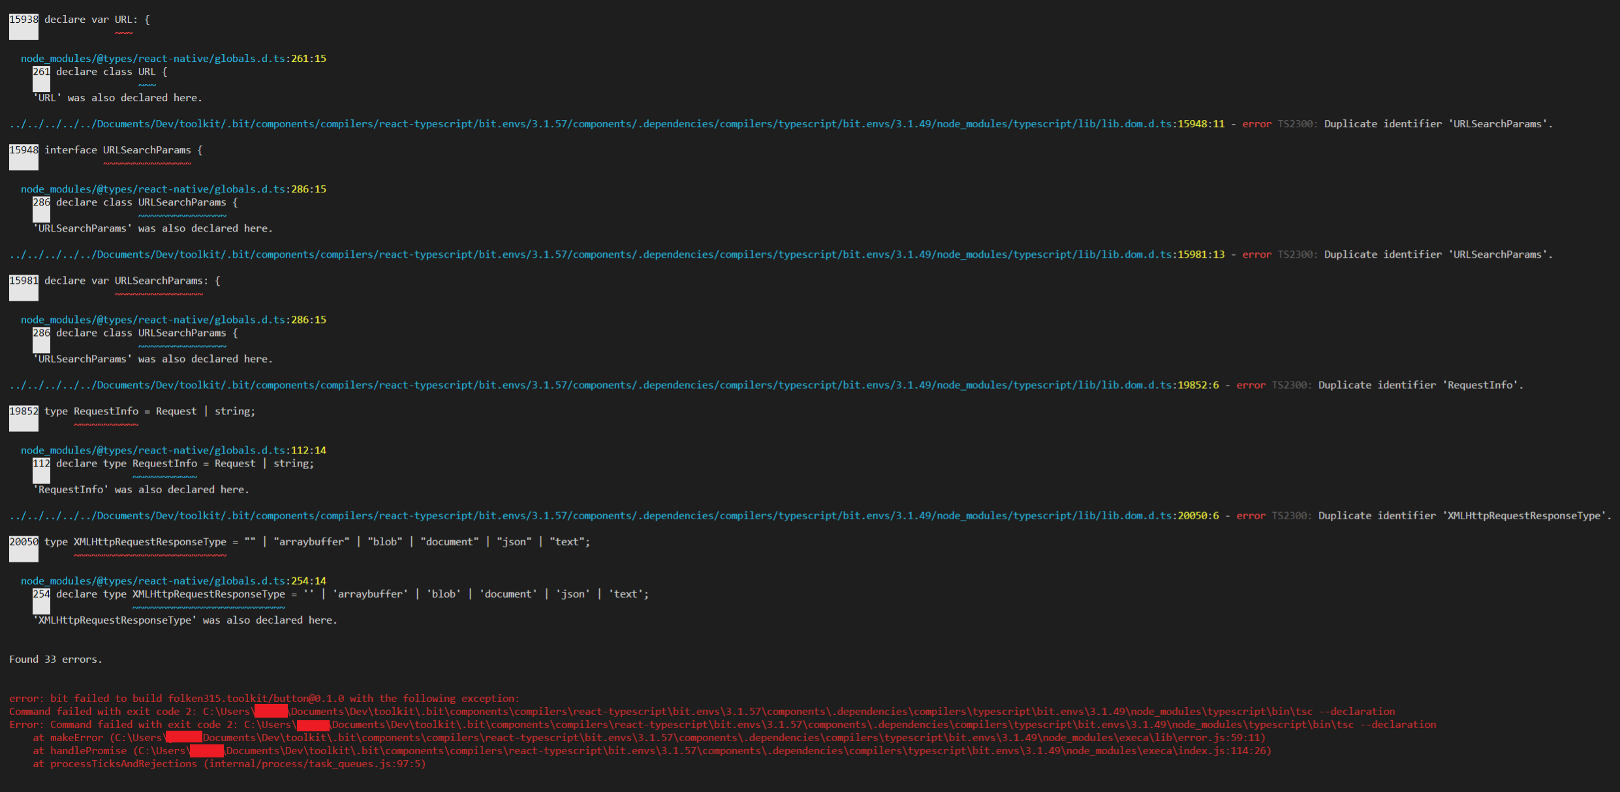Image resolution: width=1620 pixels, height=792 pixels.
Task: Open lib.dom.d.ts:15981:13 error path link
Action: click(617, 254)
